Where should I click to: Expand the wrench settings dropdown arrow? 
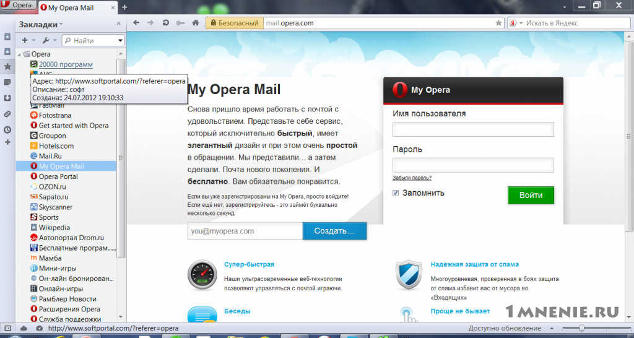55,40
